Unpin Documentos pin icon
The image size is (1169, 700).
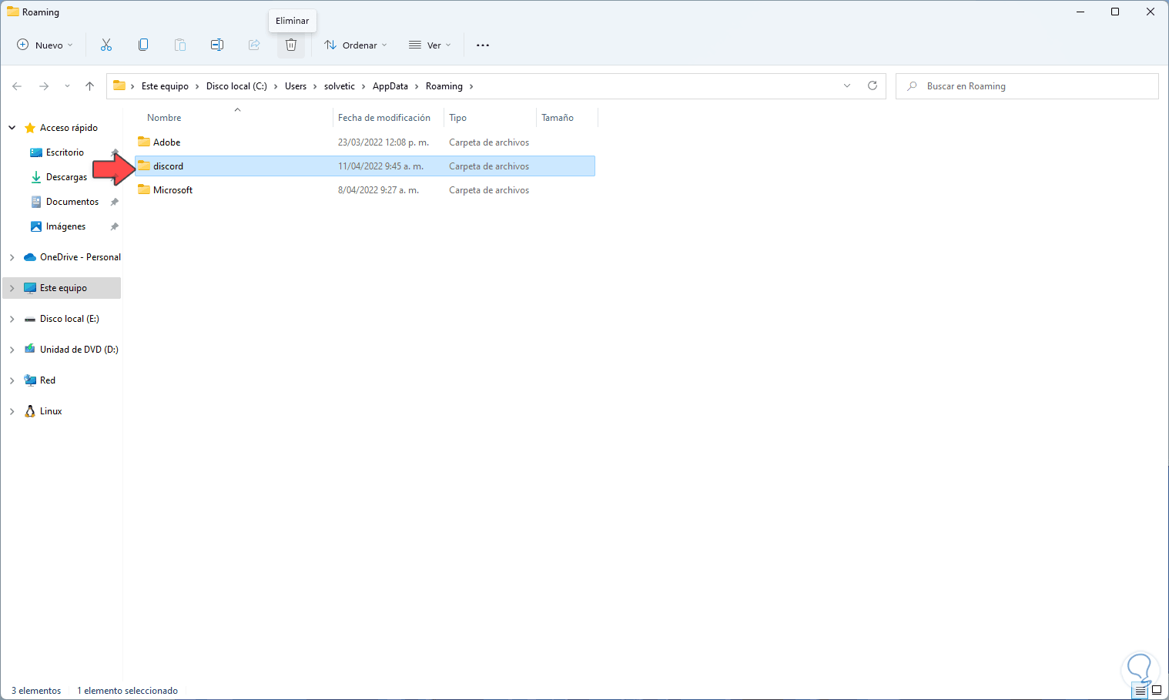click(x=115, y=202)
